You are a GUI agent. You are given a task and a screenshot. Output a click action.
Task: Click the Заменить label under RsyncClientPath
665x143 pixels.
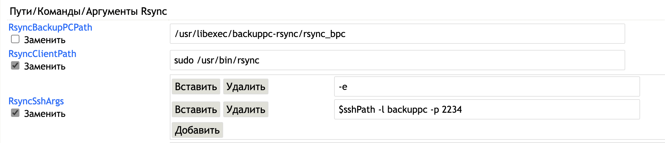pos(45,66)
